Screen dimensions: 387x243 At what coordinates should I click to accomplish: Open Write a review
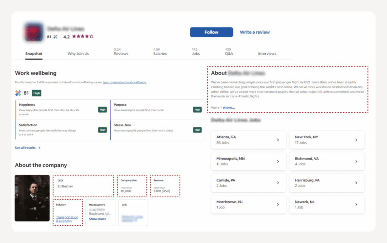pyautogui.click(x=255, y=32)
